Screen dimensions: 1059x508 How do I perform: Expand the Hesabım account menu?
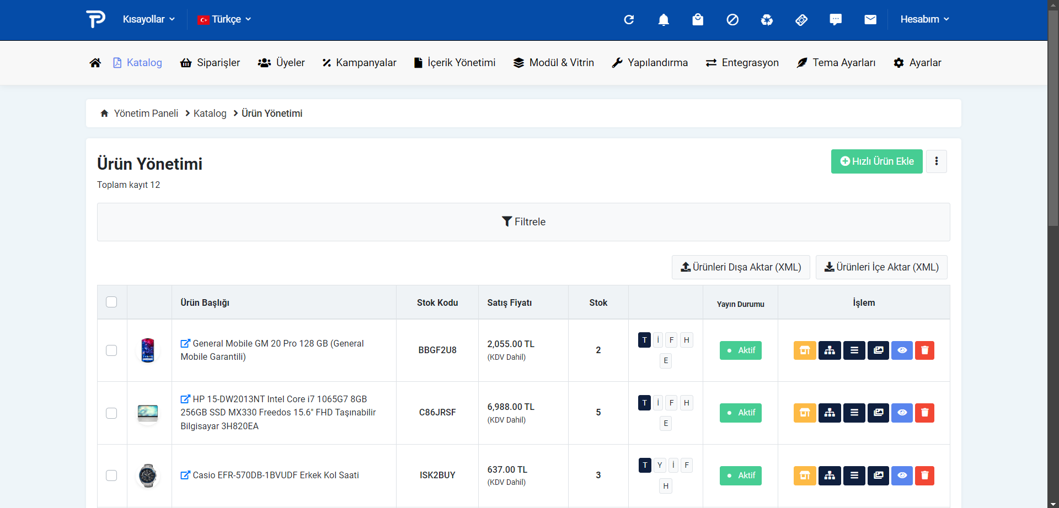click(x=924, y=19)
